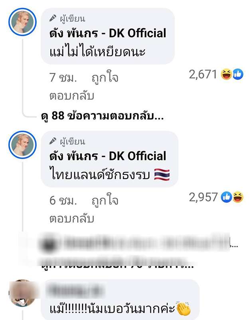View the haha reaction beside 2,957
This screenshot has height=320, width=251.
[238, 197]
